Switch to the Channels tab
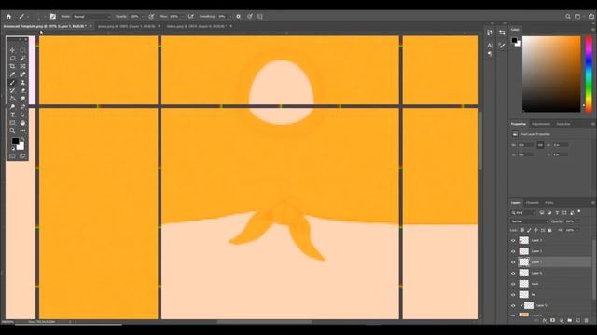This screenshot has width=597, height=335. click(x=532, y=203)
